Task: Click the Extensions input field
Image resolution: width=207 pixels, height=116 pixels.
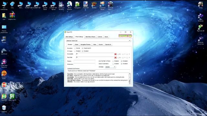Action: click(x=84, y=64)
